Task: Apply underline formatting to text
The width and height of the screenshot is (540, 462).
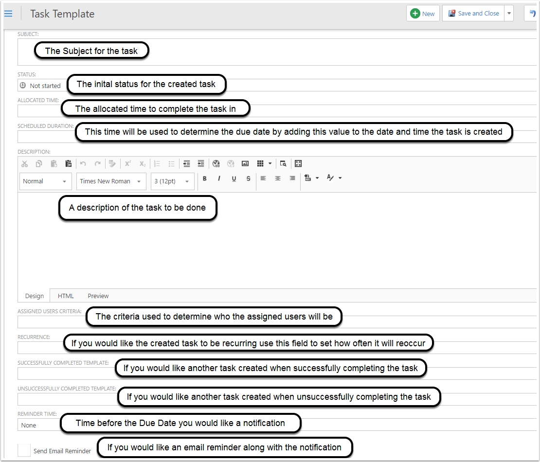Action: pos(234,178)
